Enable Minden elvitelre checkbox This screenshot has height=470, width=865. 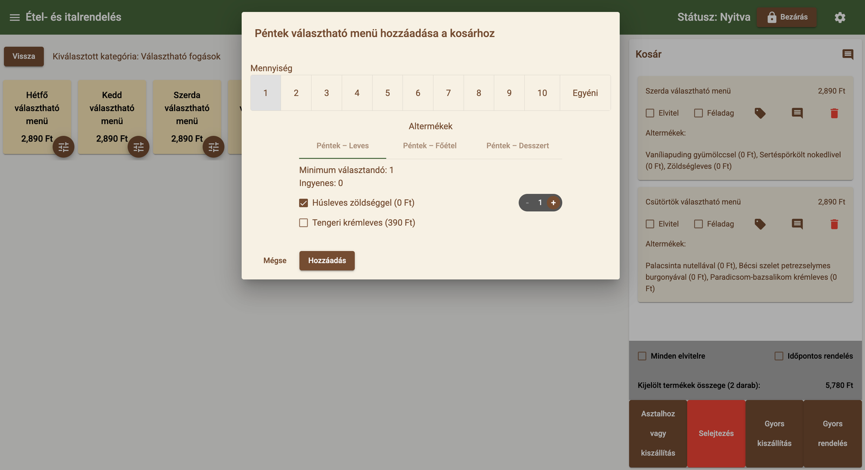[x=642, y=356]
